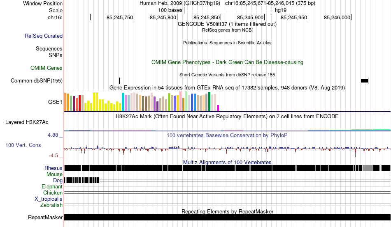
Task: Click the hg19 label beside scale bar
Action: coord(281,10)
